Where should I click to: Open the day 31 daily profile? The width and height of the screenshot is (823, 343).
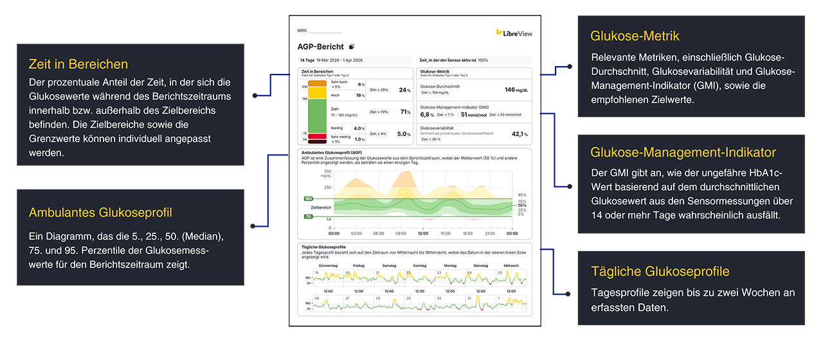480,303
